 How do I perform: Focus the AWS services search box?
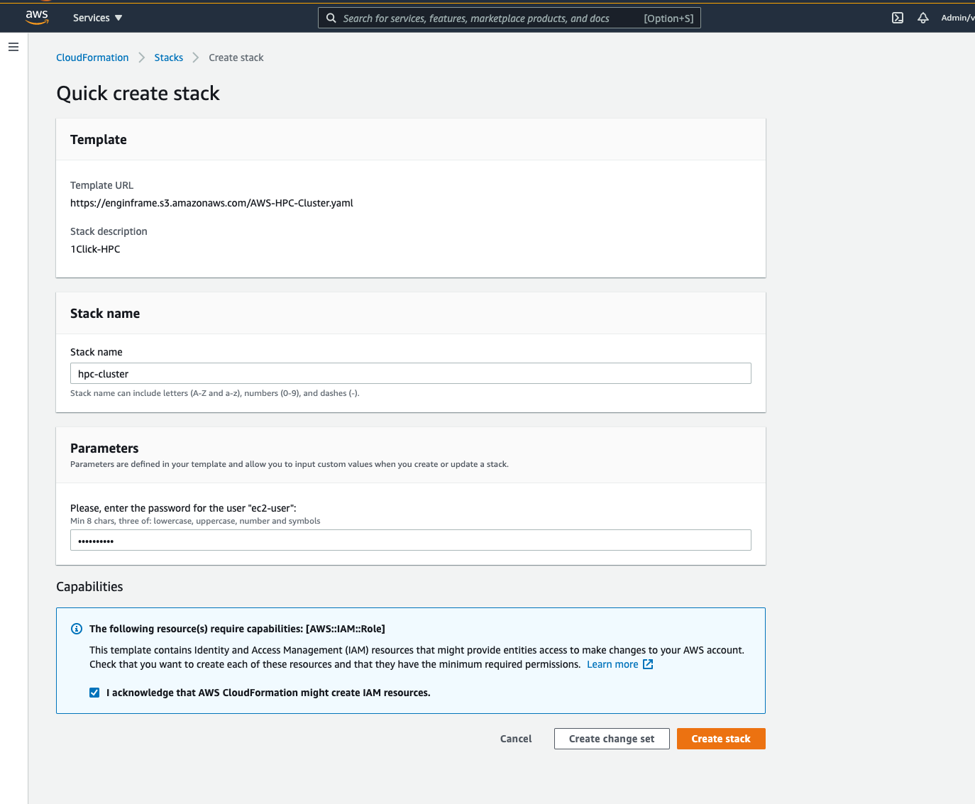tap(509, 18)
